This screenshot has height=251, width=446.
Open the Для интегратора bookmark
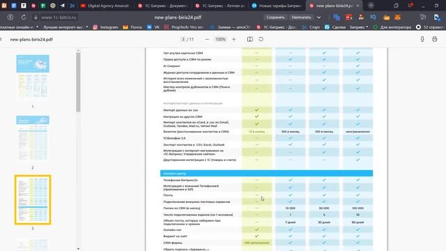click(x=392, y=27)
